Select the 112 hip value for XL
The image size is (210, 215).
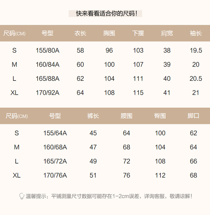point(160,175)
